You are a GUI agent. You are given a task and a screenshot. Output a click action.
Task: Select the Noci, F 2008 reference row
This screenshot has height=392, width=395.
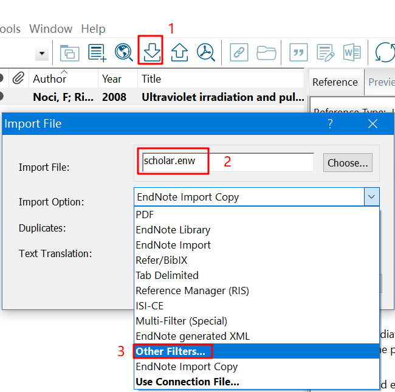tap(152, 97)
